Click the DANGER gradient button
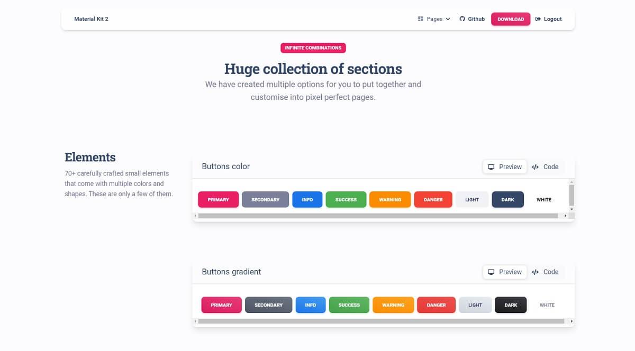The image size is (635, 351). point(436,304)
